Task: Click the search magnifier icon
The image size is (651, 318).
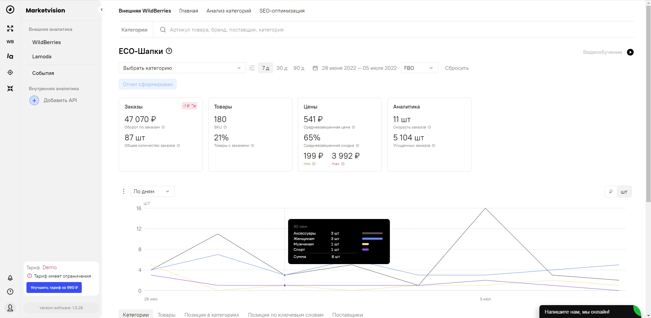Action: coord(163,30)
